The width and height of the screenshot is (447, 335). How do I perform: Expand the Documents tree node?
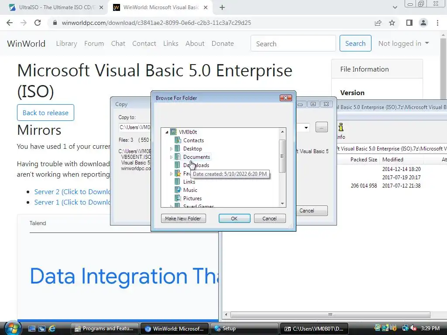(x=171, y=157)
